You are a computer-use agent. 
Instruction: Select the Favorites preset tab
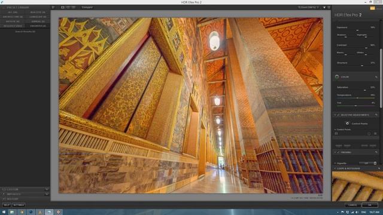pyautogui.click(x=38, y=26)
